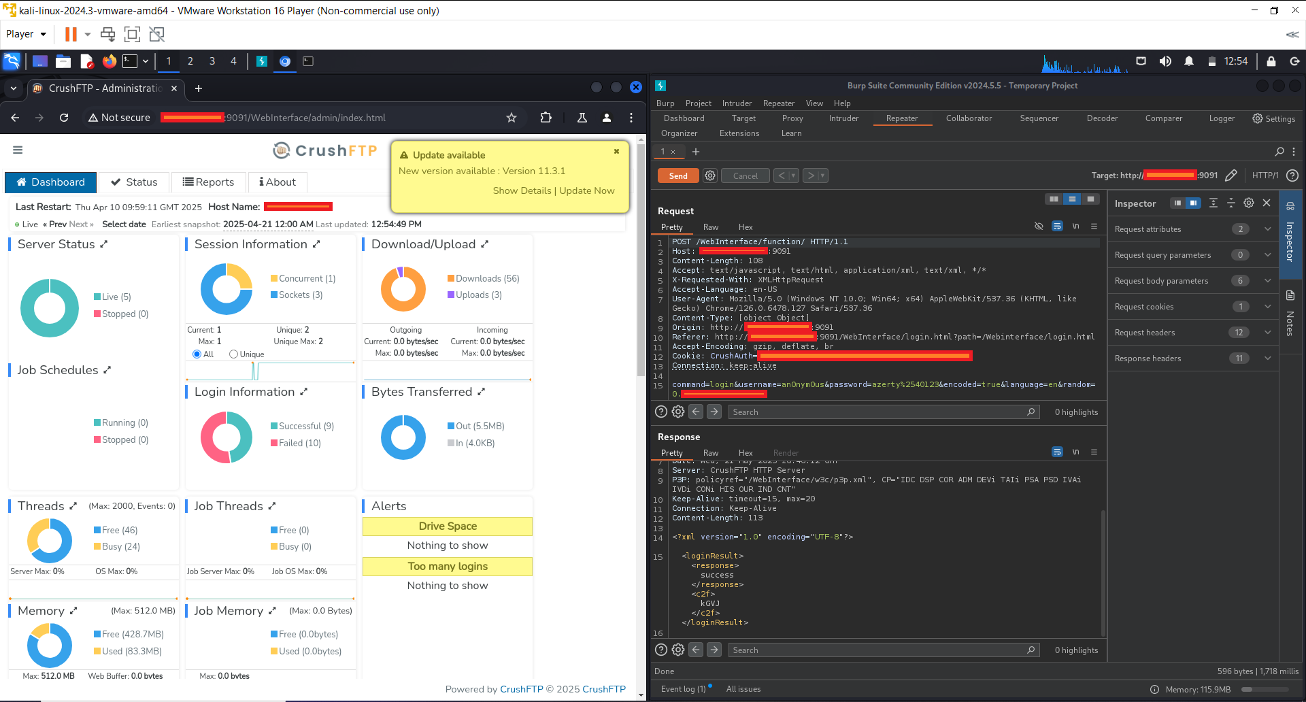
Task: Open the Reports tab in CrushFTP
Action: (209, 182)
